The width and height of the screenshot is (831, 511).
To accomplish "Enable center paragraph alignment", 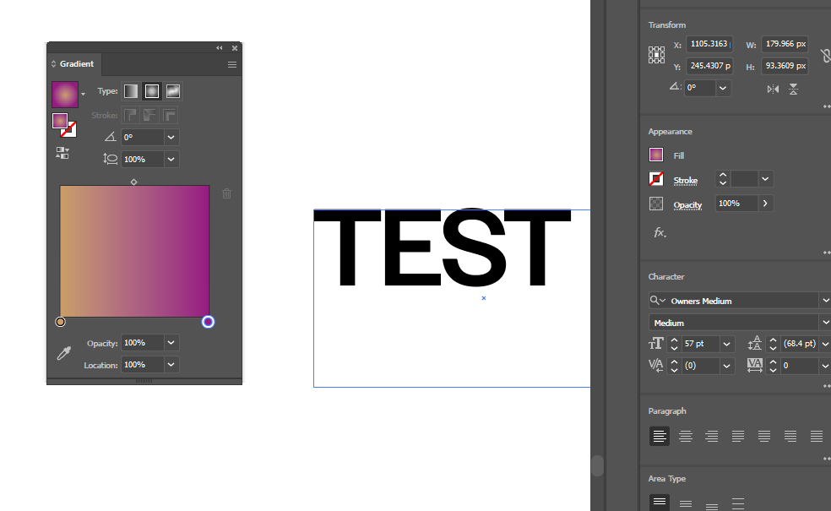I will (685, 436).
